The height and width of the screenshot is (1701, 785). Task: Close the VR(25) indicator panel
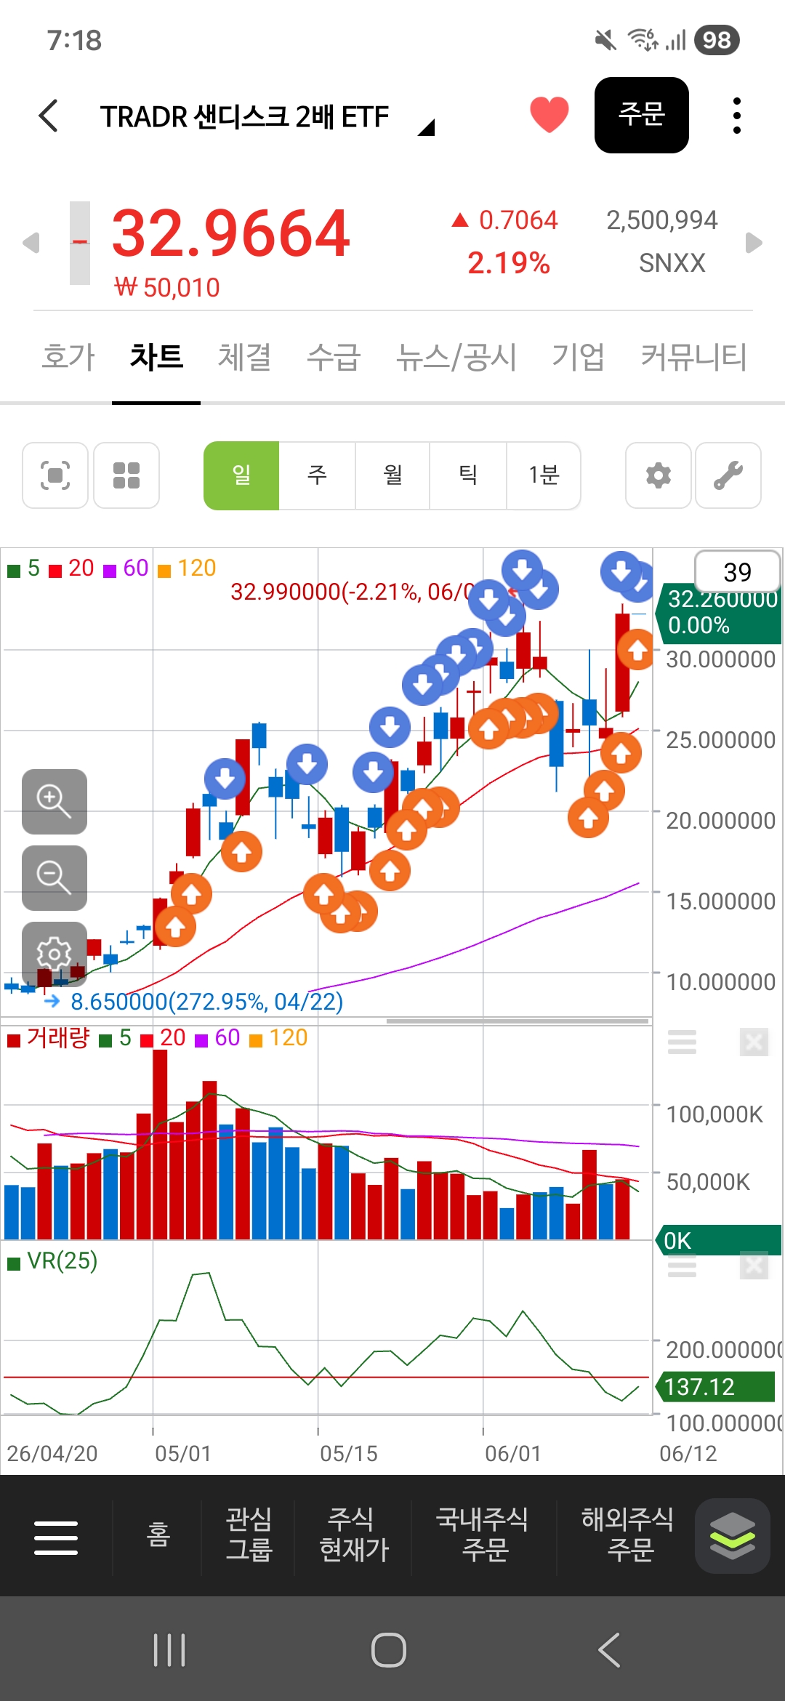coord(754,1266)
